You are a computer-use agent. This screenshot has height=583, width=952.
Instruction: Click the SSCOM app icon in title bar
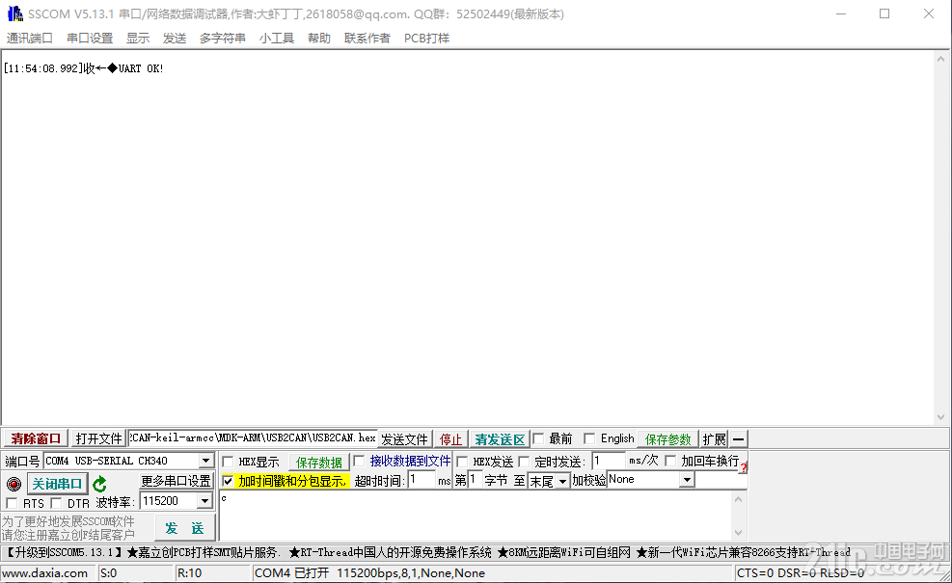point(14,13)
